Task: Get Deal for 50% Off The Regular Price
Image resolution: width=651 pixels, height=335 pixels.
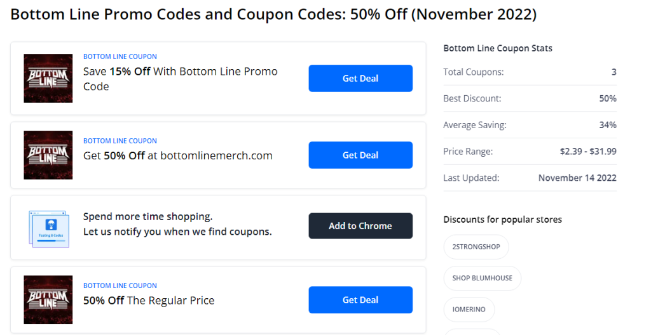Action: pyautogui.click(x=360, y=299)
